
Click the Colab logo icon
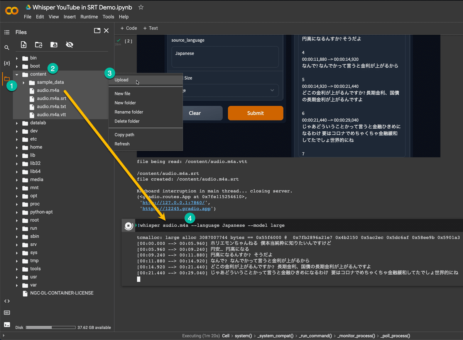pyautogui.click(x=12, y=11)
